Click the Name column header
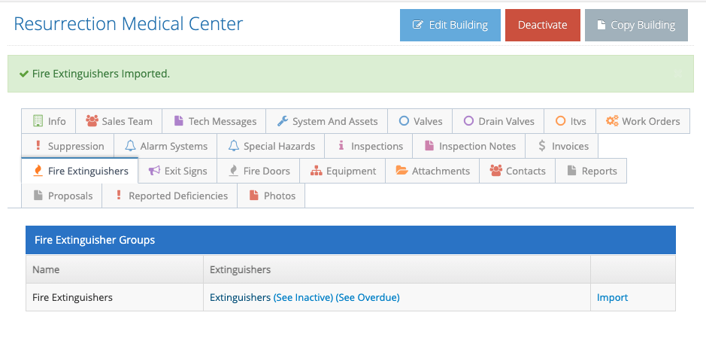The height and width of the screenshot is (349, 706). pos(115,270)
